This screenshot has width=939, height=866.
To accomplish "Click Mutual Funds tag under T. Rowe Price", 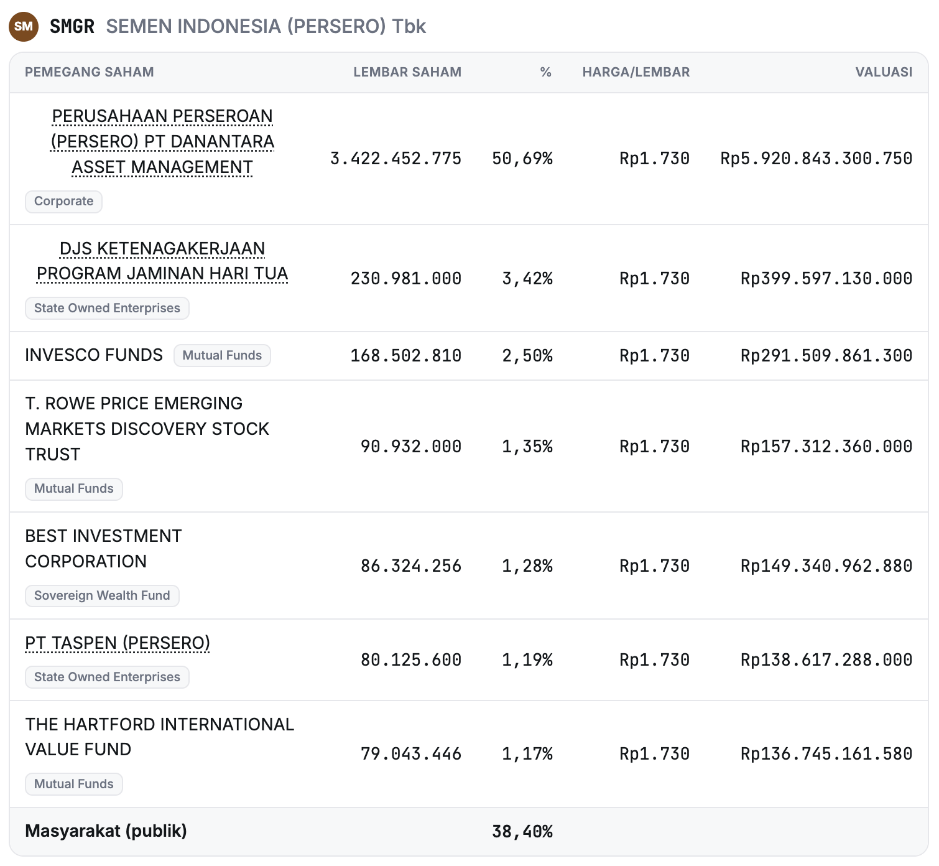I will (x=74, y=488).
